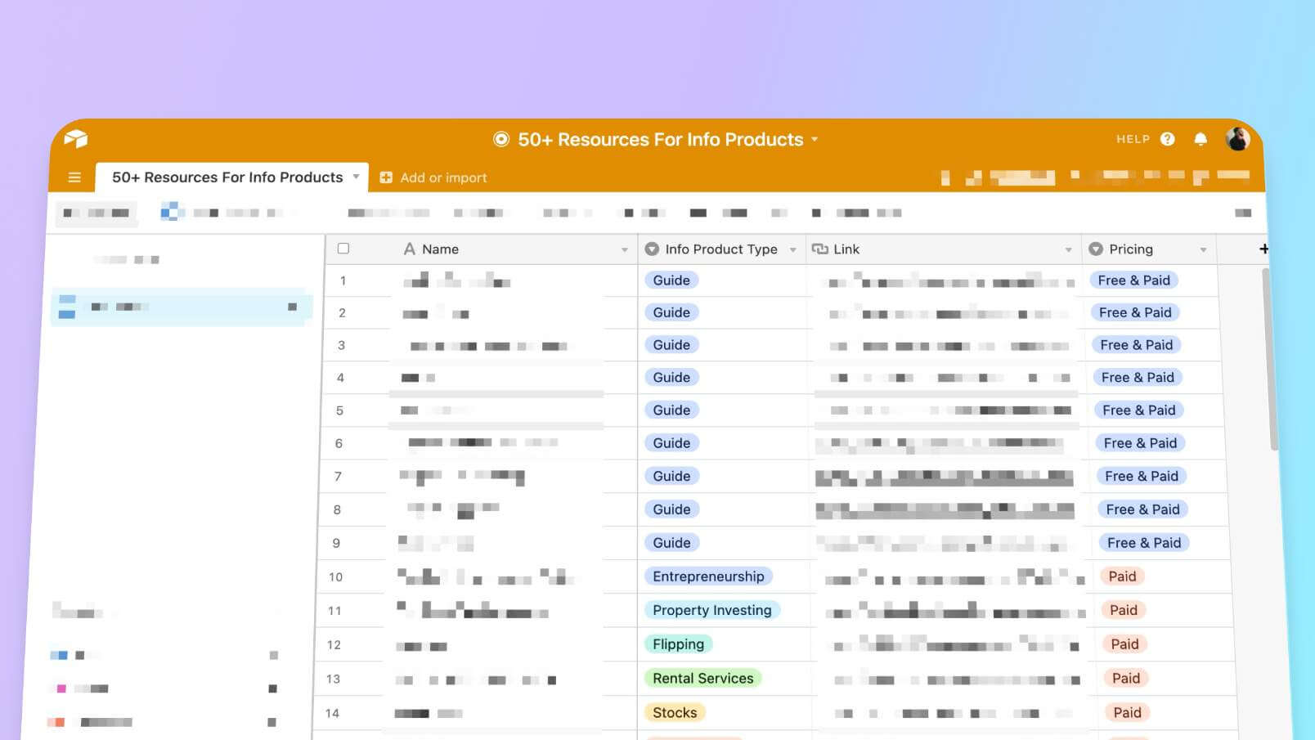Click the Name field text type icon
The width and height of the screenshot is (1315, 740).
pos(410,249)
